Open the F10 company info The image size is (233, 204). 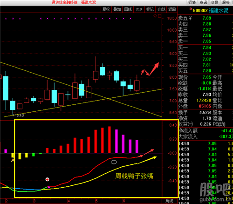tap(139, 9)
